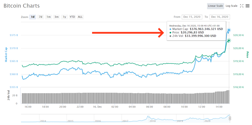
Task: Click 2018 in the navigator timeline
Action: 152,121
